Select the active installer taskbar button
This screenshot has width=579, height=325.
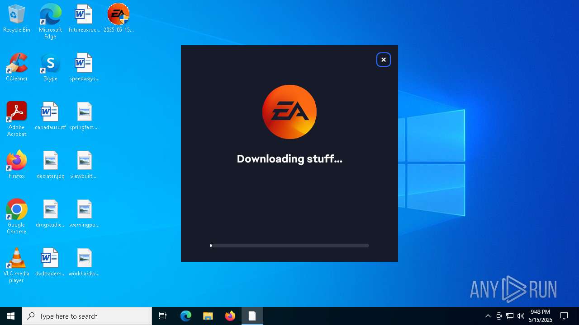click(x=252, y=316)
